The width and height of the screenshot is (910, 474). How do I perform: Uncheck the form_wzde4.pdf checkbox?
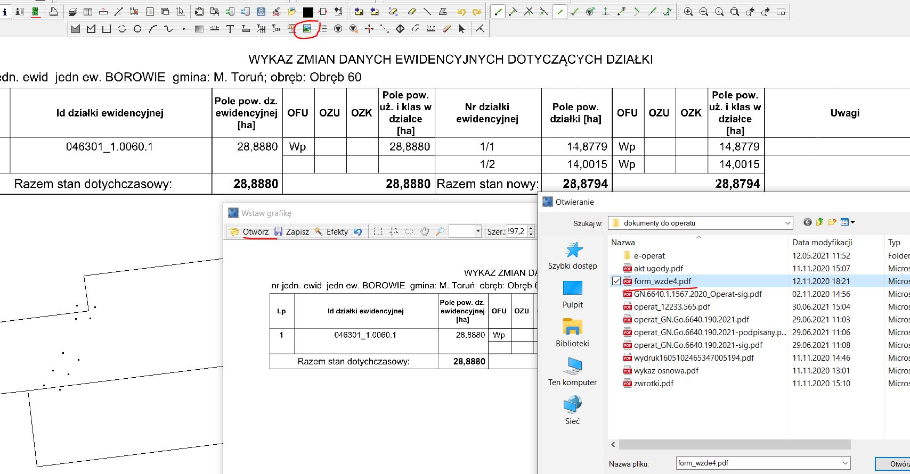pos(616,281)
